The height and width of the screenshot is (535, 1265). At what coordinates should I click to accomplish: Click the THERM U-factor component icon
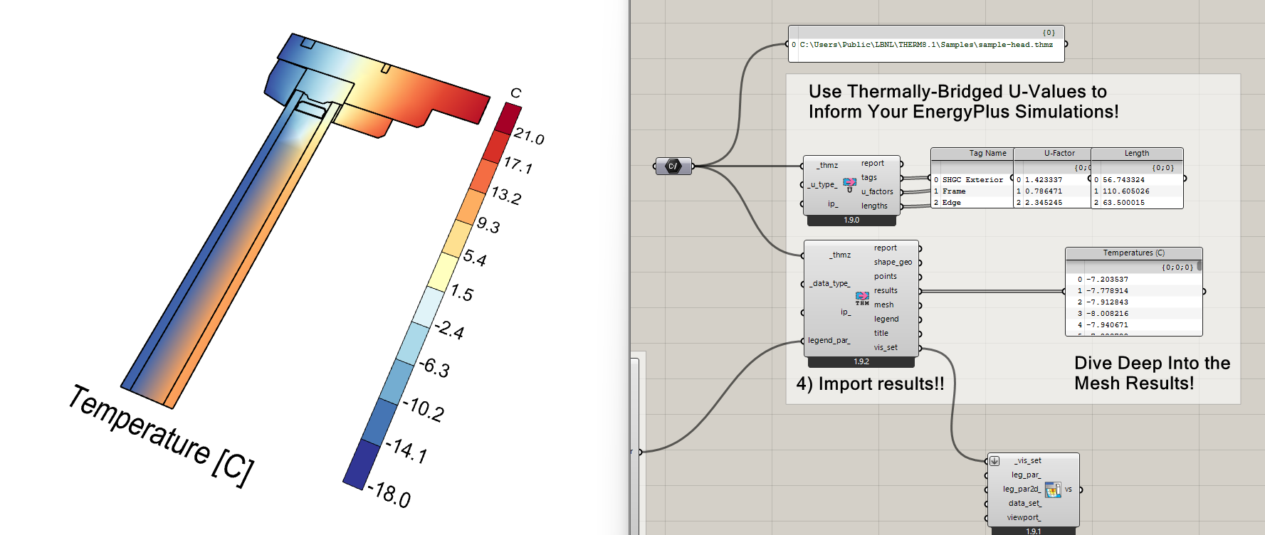pyautogui.click(x=849, y=185)
